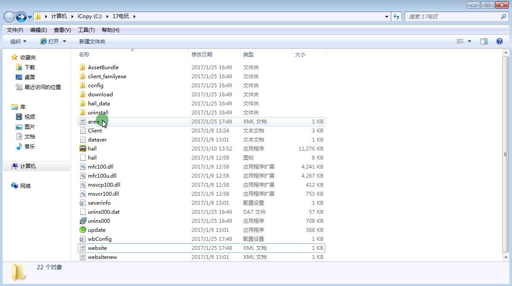This screenshot has width=512, height=286.
Task: Select the websitenew XML file
Action: pos(201,257)
